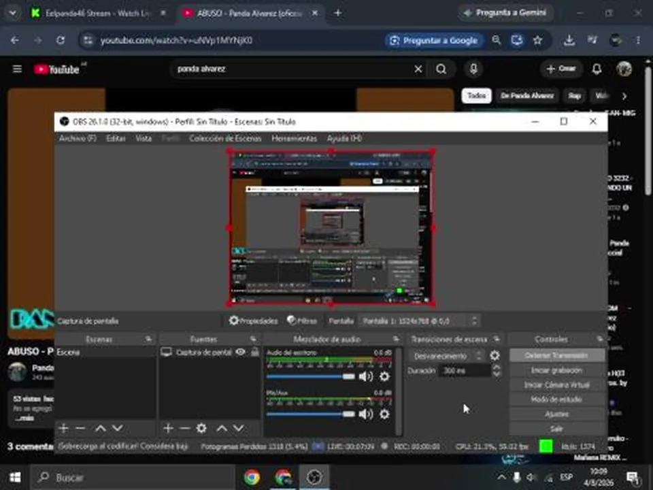653x490 pixels.
Task: Pop out the Controles dock panel
Action: click(x=600, y=339)
